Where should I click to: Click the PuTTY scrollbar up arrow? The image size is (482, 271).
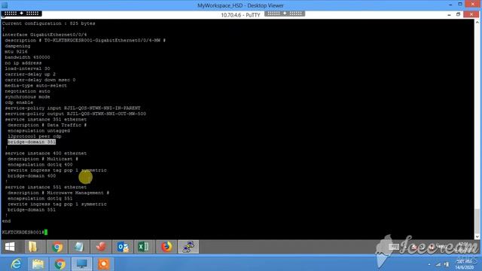[x=477, y=22]
